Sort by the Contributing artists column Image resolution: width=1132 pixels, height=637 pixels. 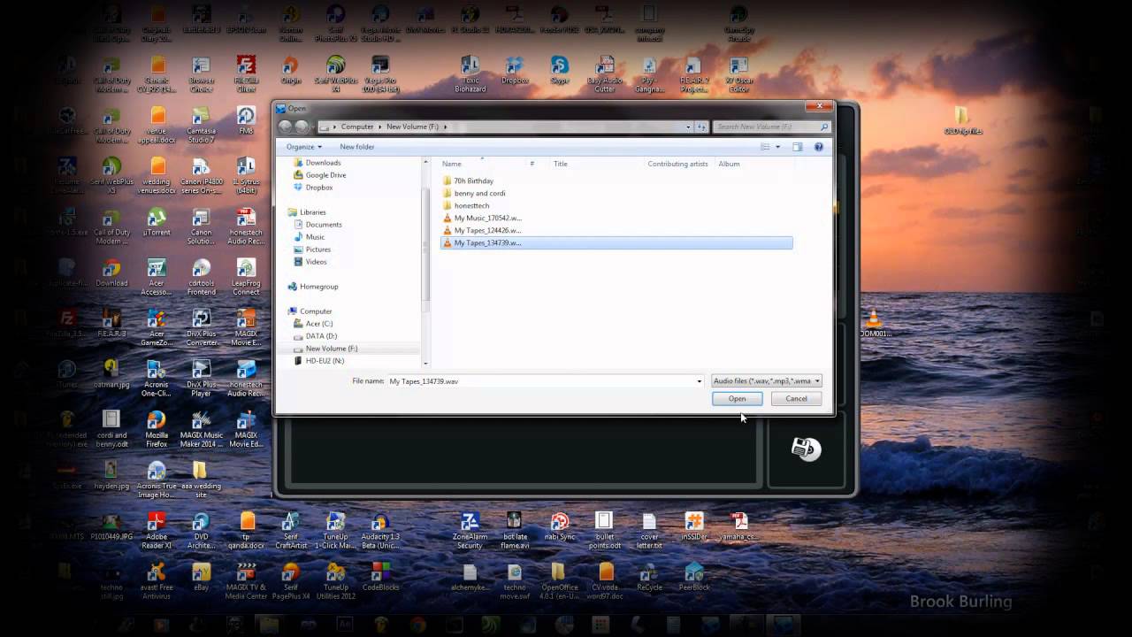coord(678,164)
